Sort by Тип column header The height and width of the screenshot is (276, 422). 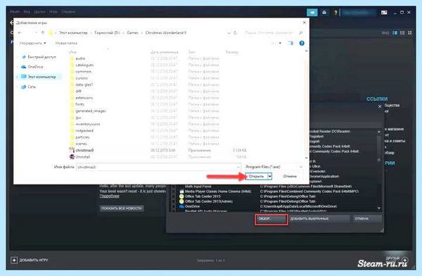[x=191, y=52]
